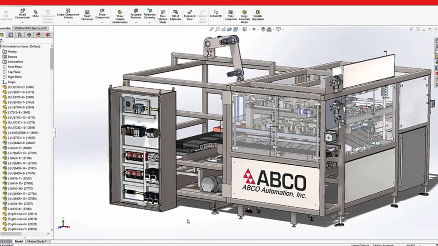
Task: Click Zoom to Area in view toolbar
Action: point(217,29)
